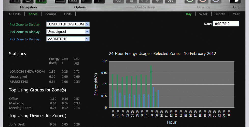Click the Exit icon above Exit label
Viewport: 249px width, 127px height.
[x=235, y=2]
